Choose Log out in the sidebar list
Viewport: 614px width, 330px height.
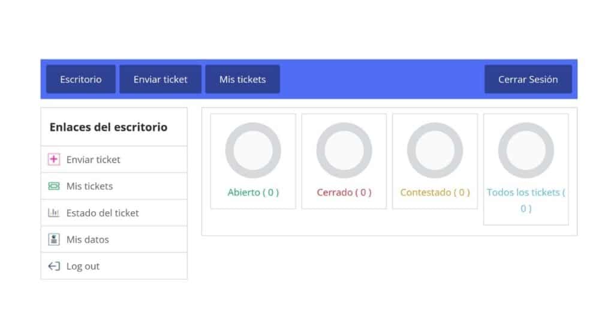click(x=114, y=266)
